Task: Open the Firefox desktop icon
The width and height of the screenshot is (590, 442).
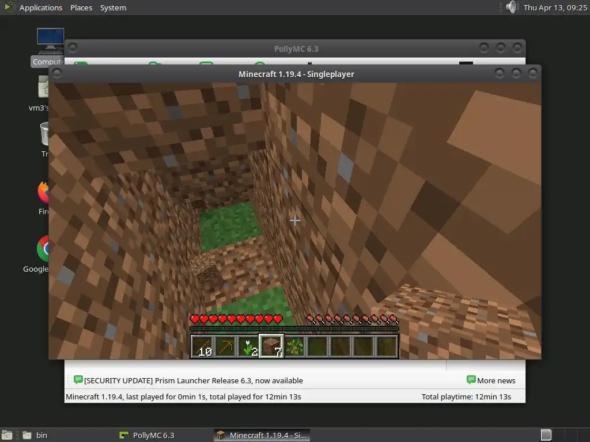Action: (x=43, y=197)
